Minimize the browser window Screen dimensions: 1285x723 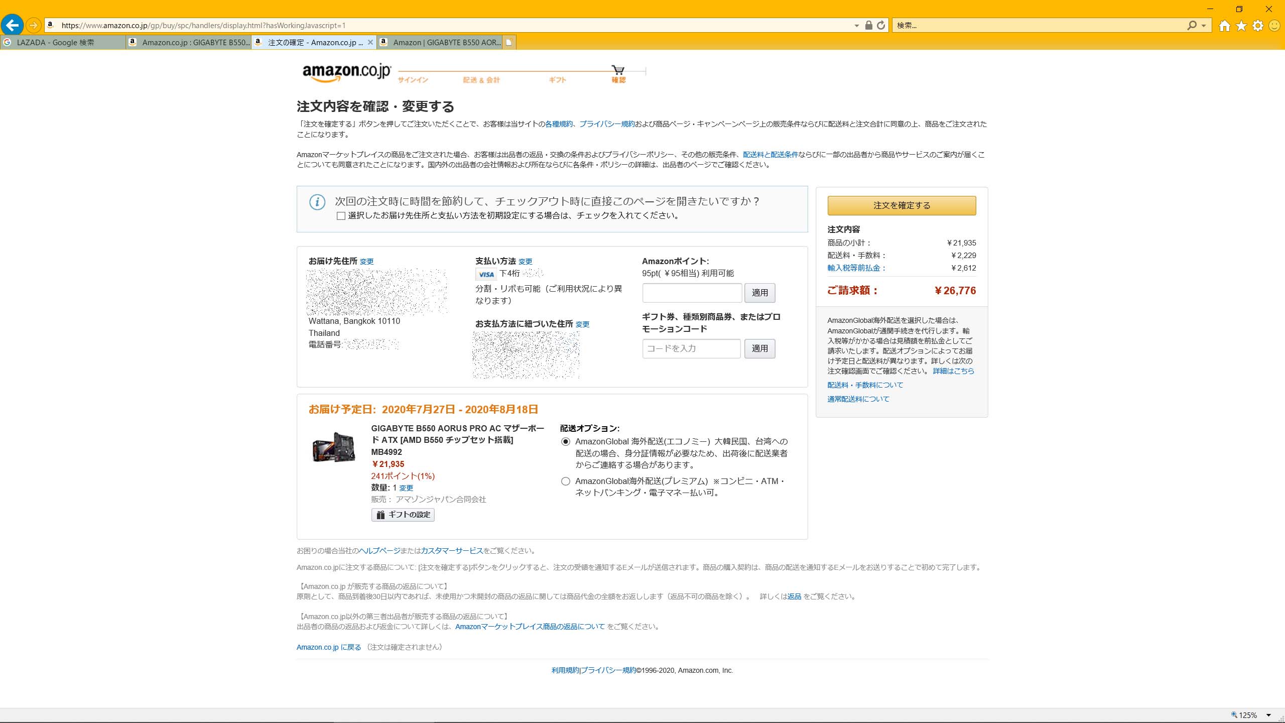pyautogui.click(x=1210, y=9)
